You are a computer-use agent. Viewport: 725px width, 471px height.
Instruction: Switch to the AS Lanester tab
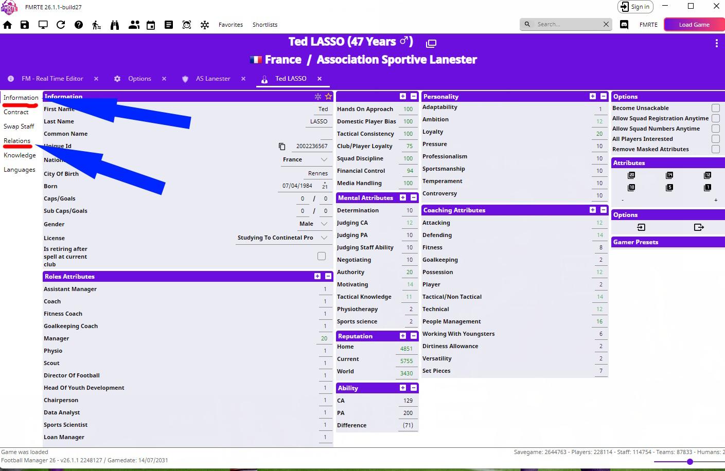[x=213, y=79]
